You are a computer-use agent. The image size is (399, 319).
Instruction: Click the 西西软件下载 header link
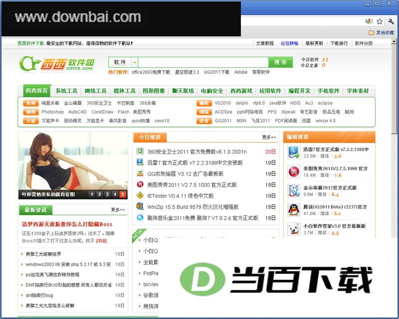pos(31,43)
